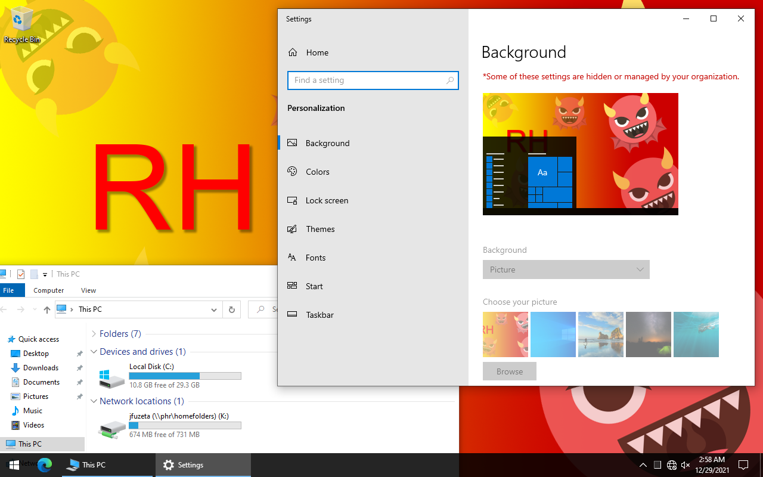This screenshot has width=763, height=477.
Task: Click the Home icon in Settings
Action: click(293, 52)
